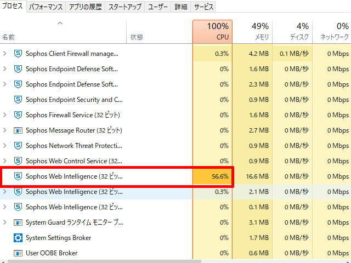Click the sort direction arrow above 名前

click(x=60, y=23)
